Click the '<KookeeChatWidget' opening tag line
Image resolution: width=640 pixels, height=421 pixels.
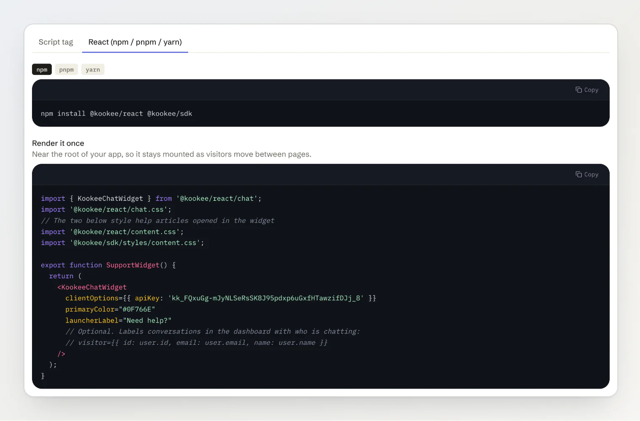[x=92, y=287]
